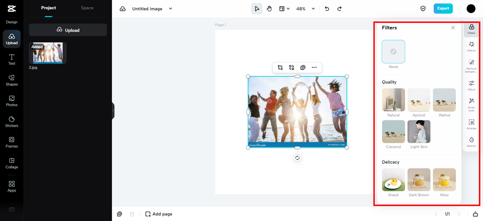483x221 pixels.
Task: Click the Arrange icon
Action: point(471,124)
